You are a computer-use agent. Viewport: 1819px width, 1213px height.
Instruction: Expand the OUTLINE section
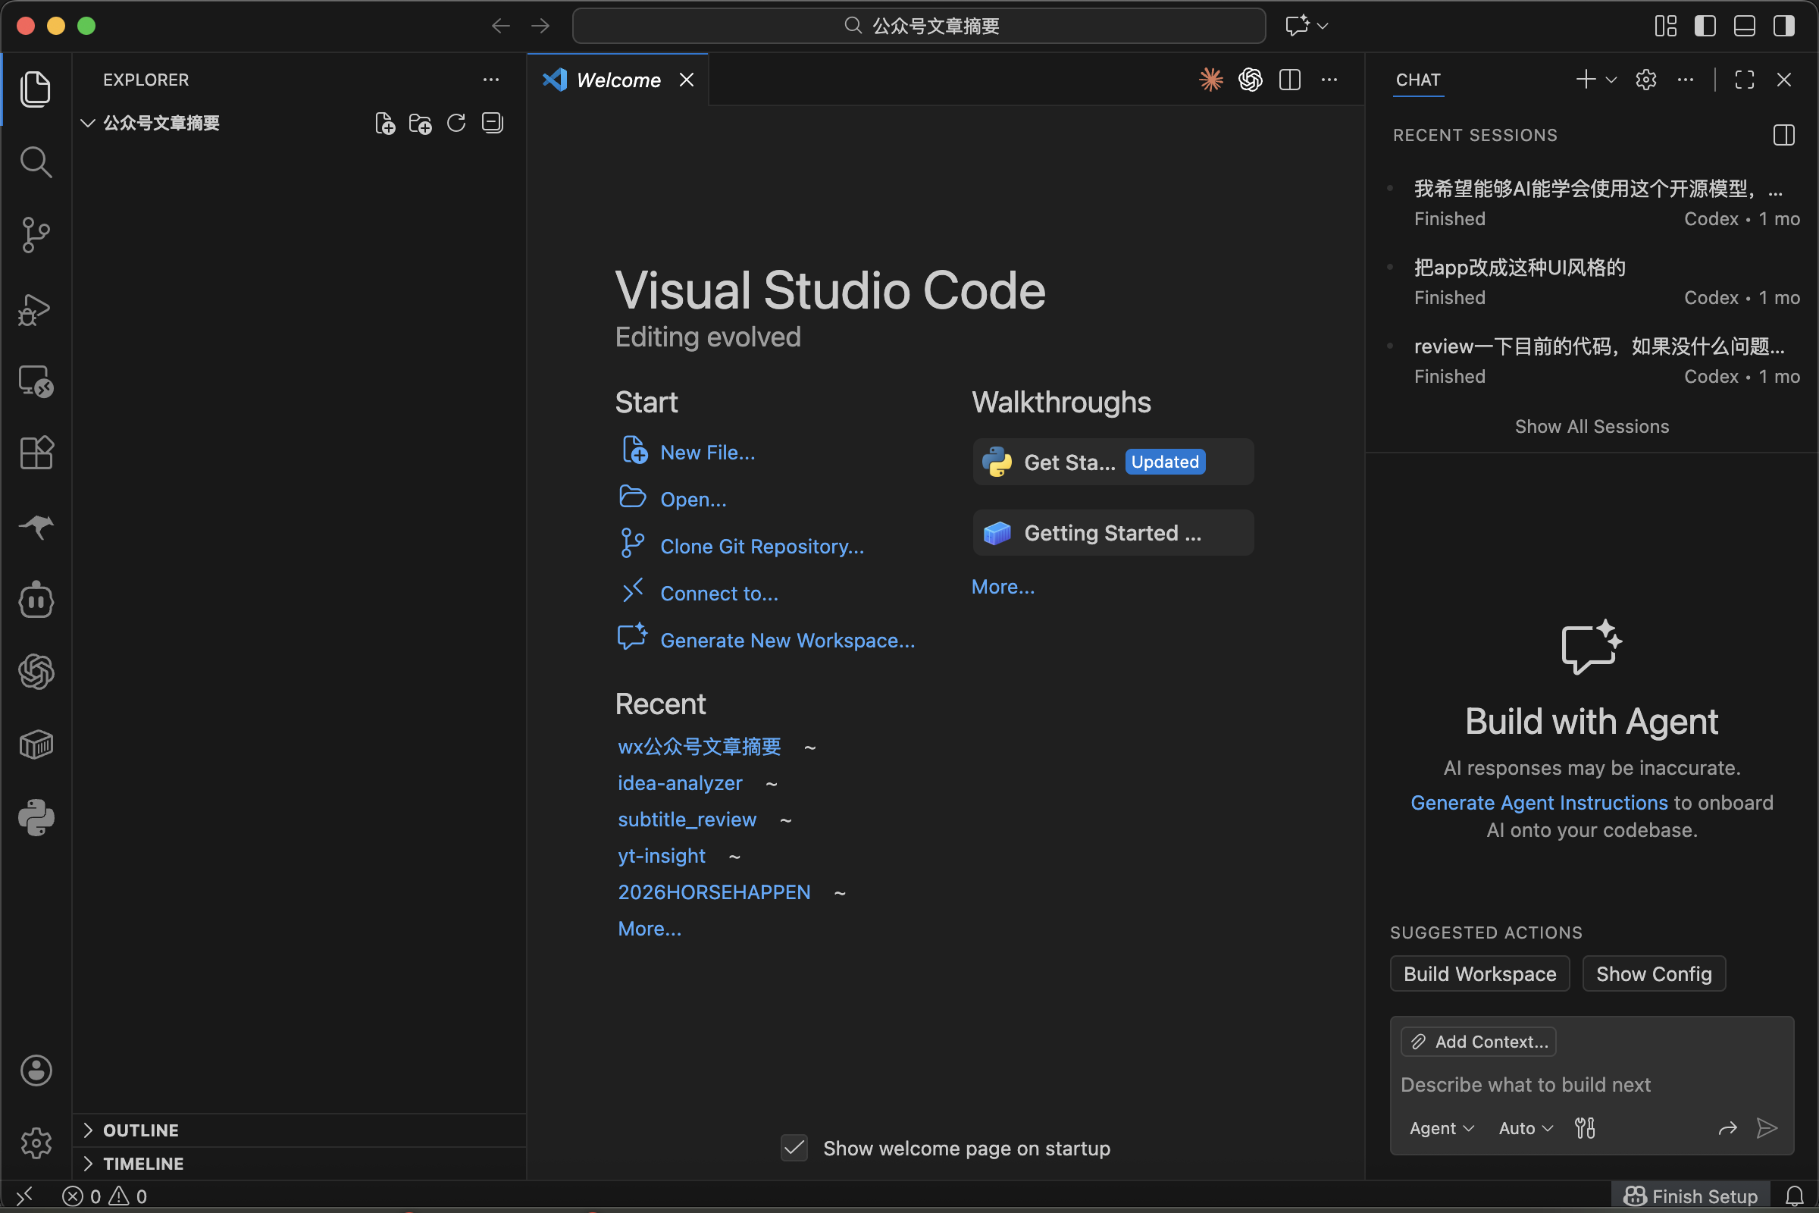(x=87, y=1130)
